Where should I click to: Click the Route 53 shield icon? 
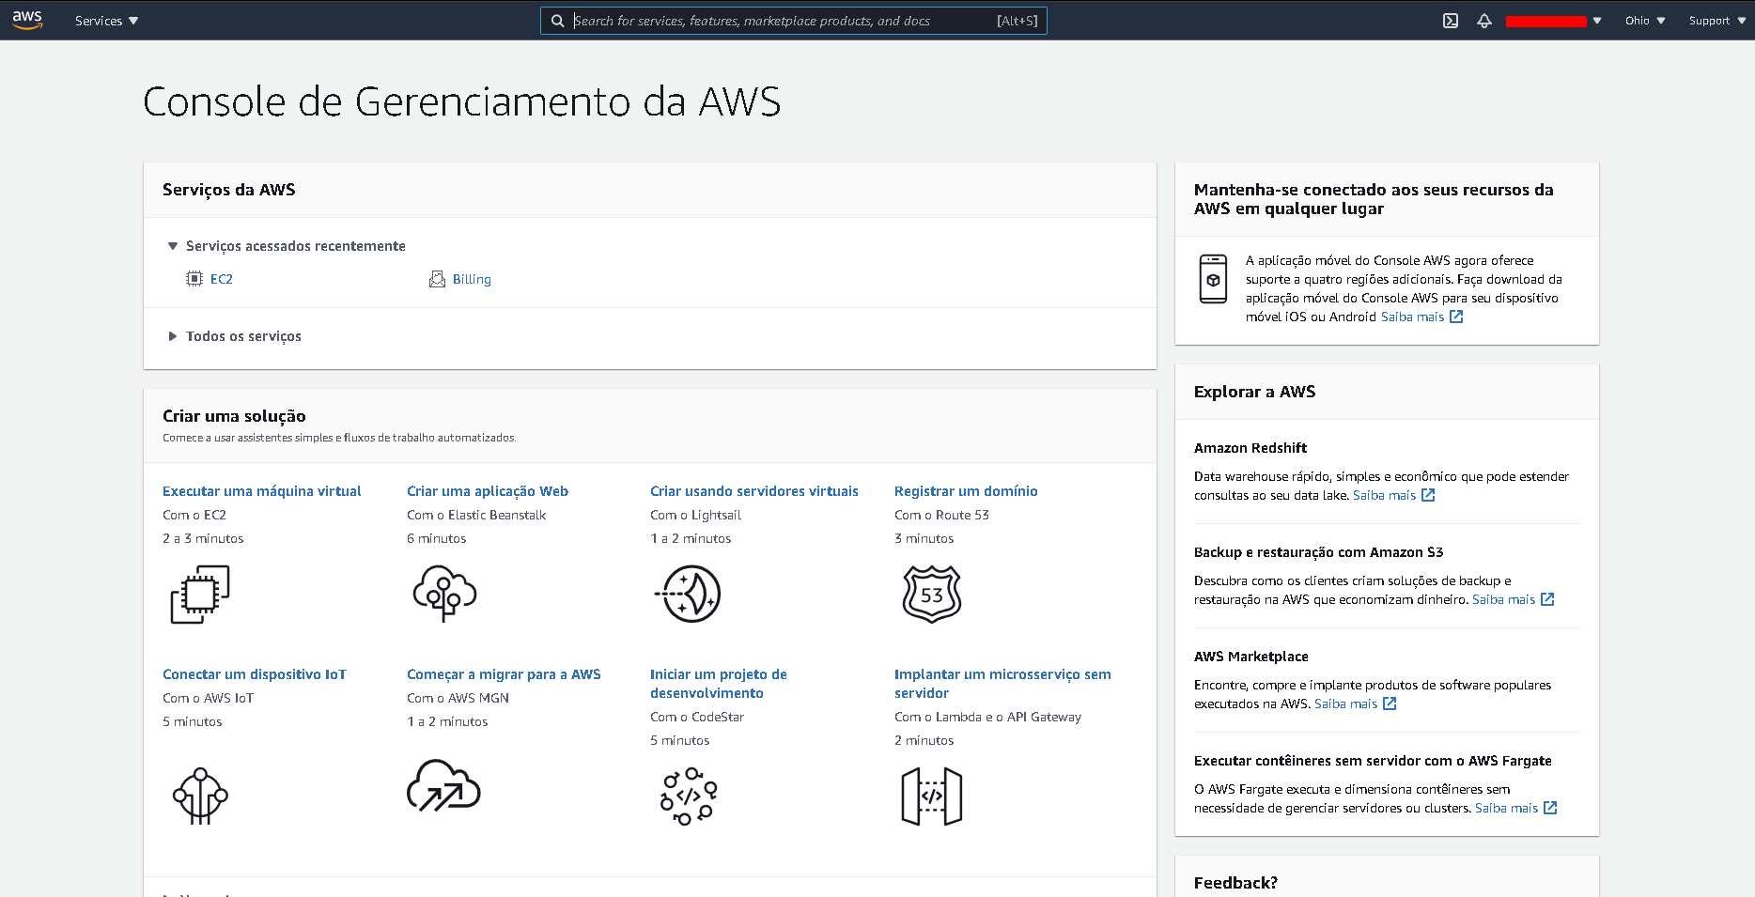click(x=932, y=594)
